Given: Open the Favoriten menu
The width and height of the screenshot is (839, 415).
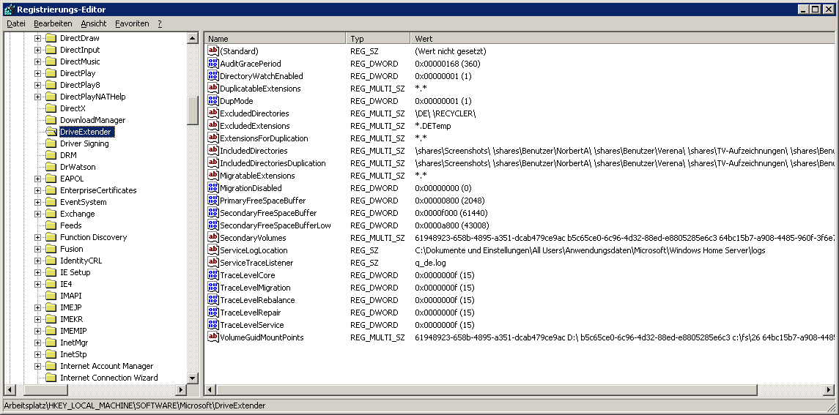Looking at the screenshot, I should coord(132,23).
